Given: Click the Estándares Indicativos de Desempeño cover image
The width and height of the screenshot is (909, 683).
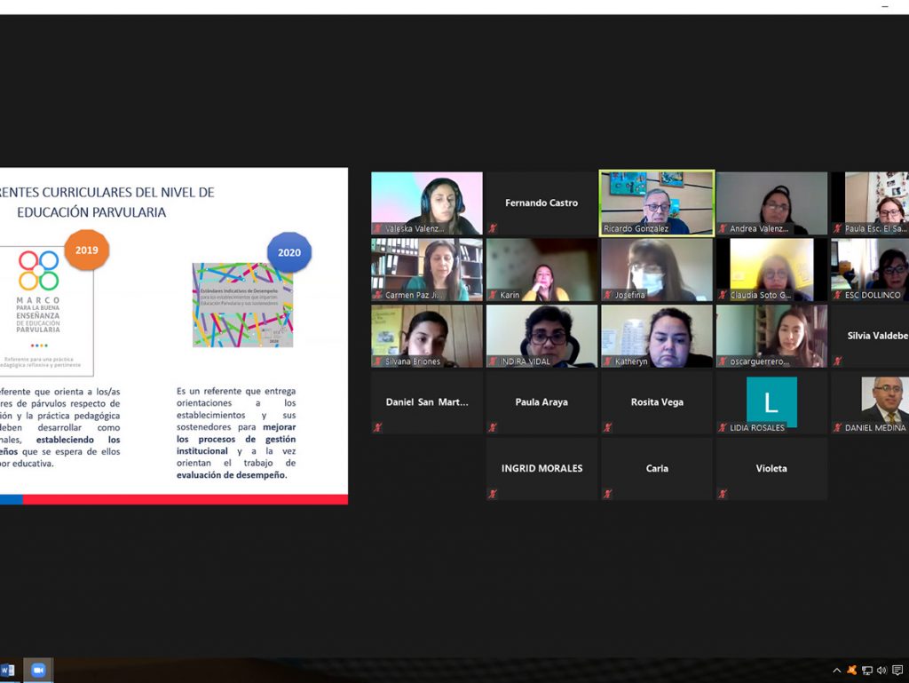Looking at the screenshot, I should click(243, 305).
